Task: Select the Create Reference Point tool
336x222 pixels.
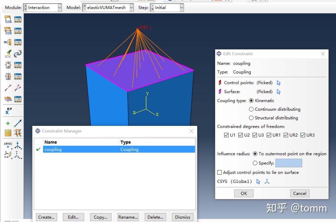Action: (x=7, y=110)
